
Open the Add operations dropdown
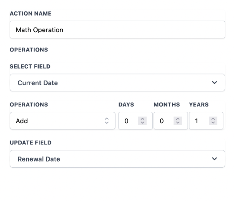tap(58, 121)
